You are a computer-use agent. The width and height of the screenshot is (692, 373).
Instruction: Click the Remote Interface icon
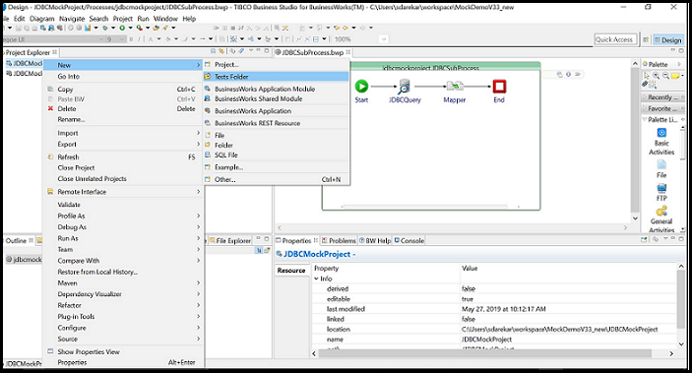50,192
